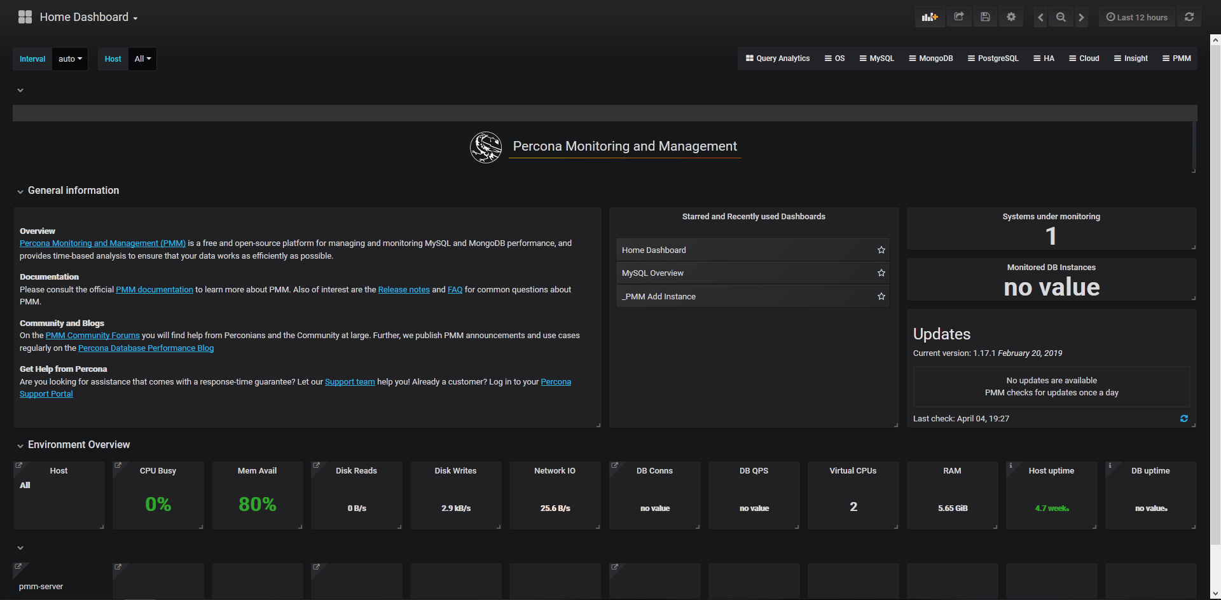
Task: Click the page scrollbar down arrow
Action: point(1215,594)
